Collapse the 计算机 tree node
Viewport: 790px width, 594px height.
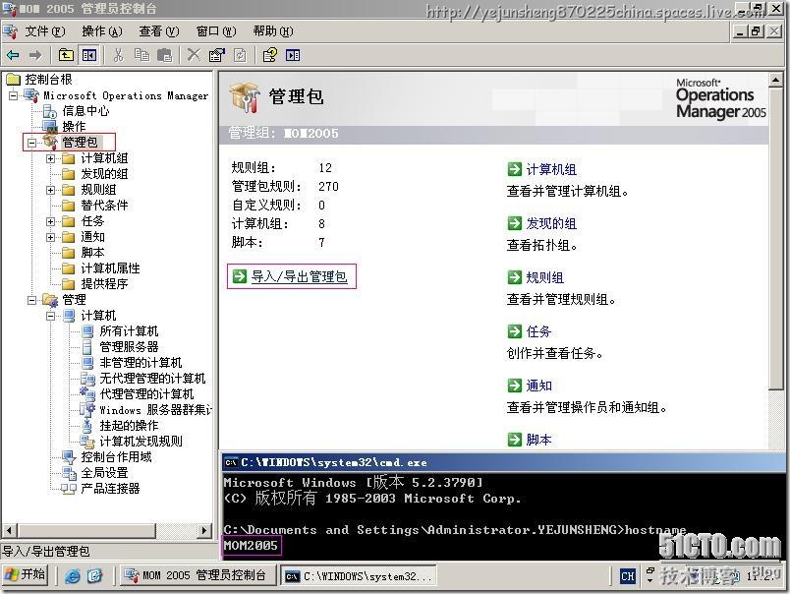tap(50, 316)
